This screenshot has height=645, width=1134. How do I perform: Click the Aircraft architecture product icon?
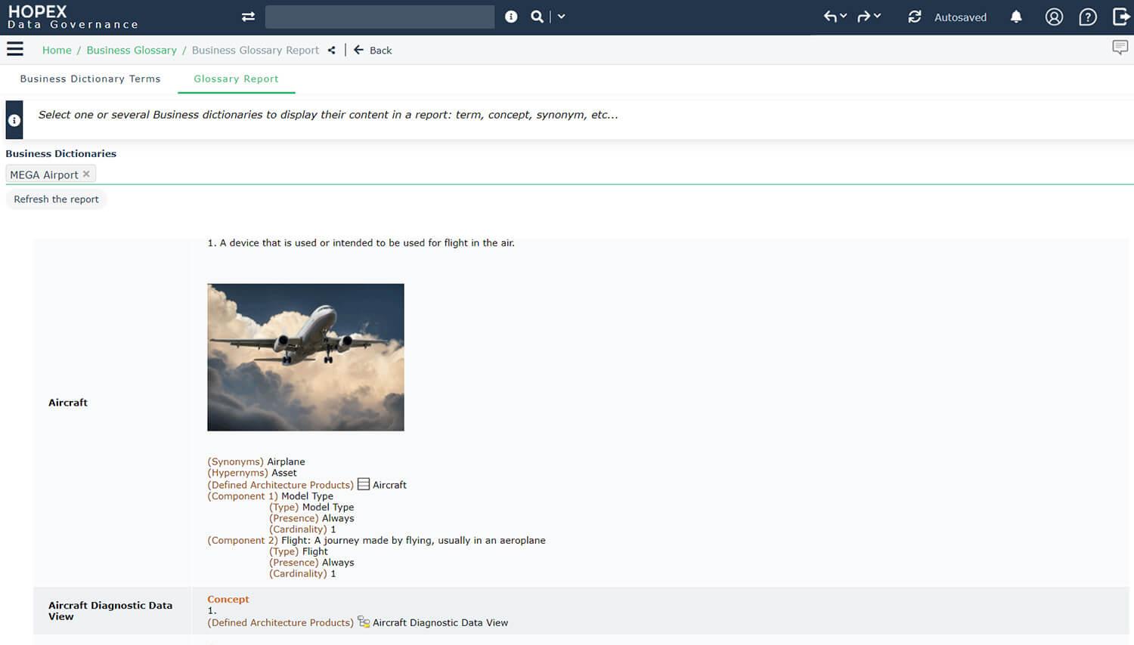(363, 484)
